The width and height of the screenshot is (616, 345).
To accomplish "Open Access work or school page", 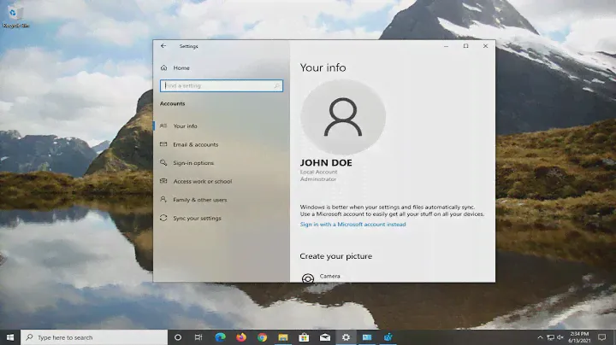I will pos(202,181).
